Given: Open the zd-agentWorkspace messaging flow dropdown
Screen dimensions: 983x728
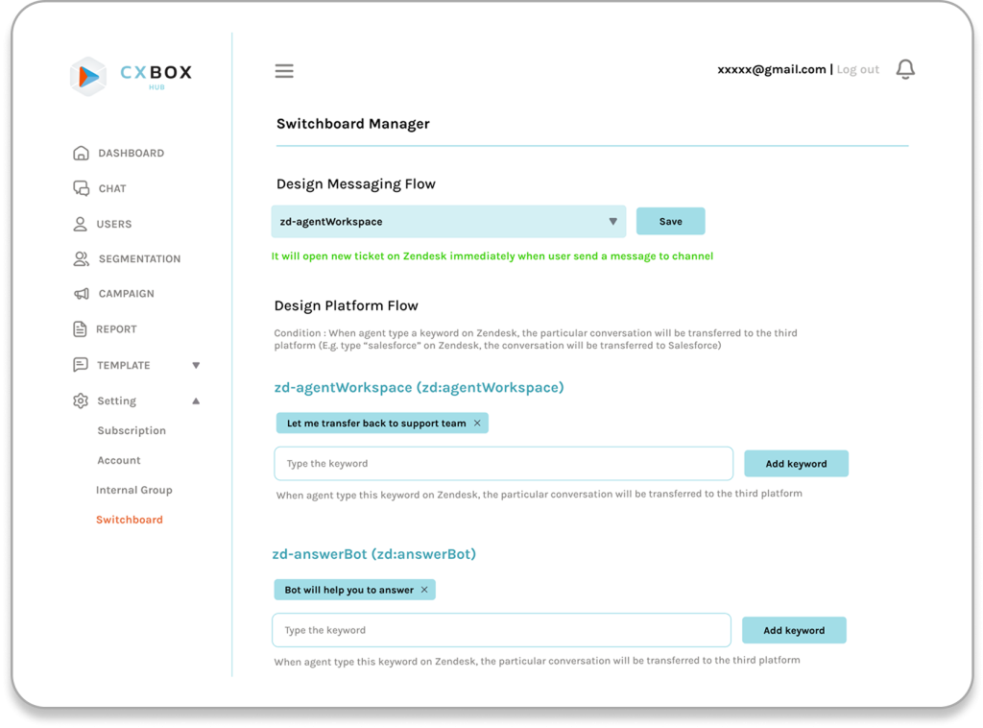Looking at the screenshot, I should (448, 221).
